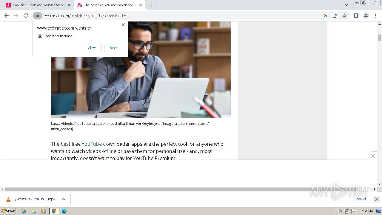Viewport: 382px width, 215px height.
Task: Go forward using the forward arrow
Action: [x=16, y=16]
